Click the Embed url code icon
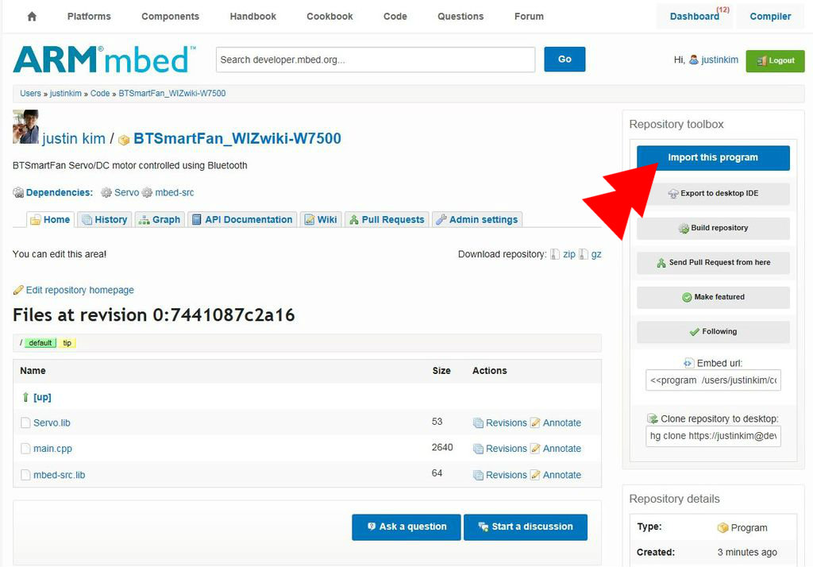Image resolution: width=813 pixels, height=567 pixels. click(x=688, y=363)
